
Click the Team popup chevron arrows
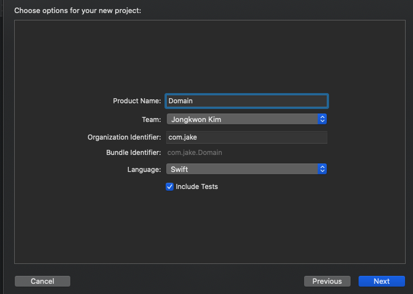click(x=322, y=119)
